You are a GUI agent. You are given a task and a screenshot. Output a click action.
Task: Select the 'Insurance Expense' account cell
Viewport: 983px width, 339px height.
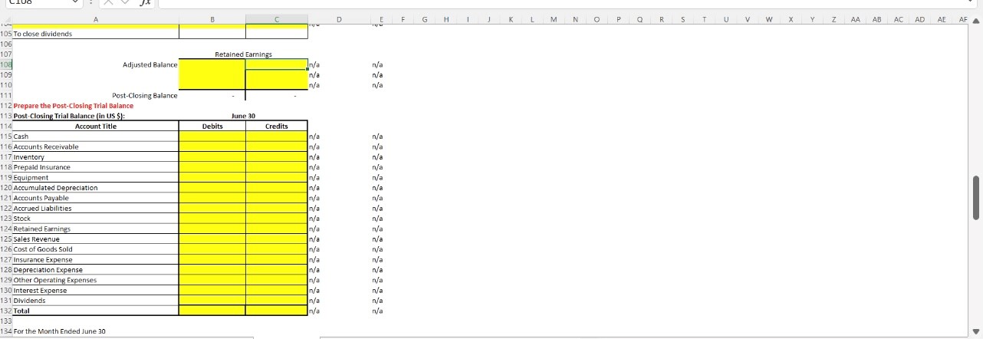96,259
